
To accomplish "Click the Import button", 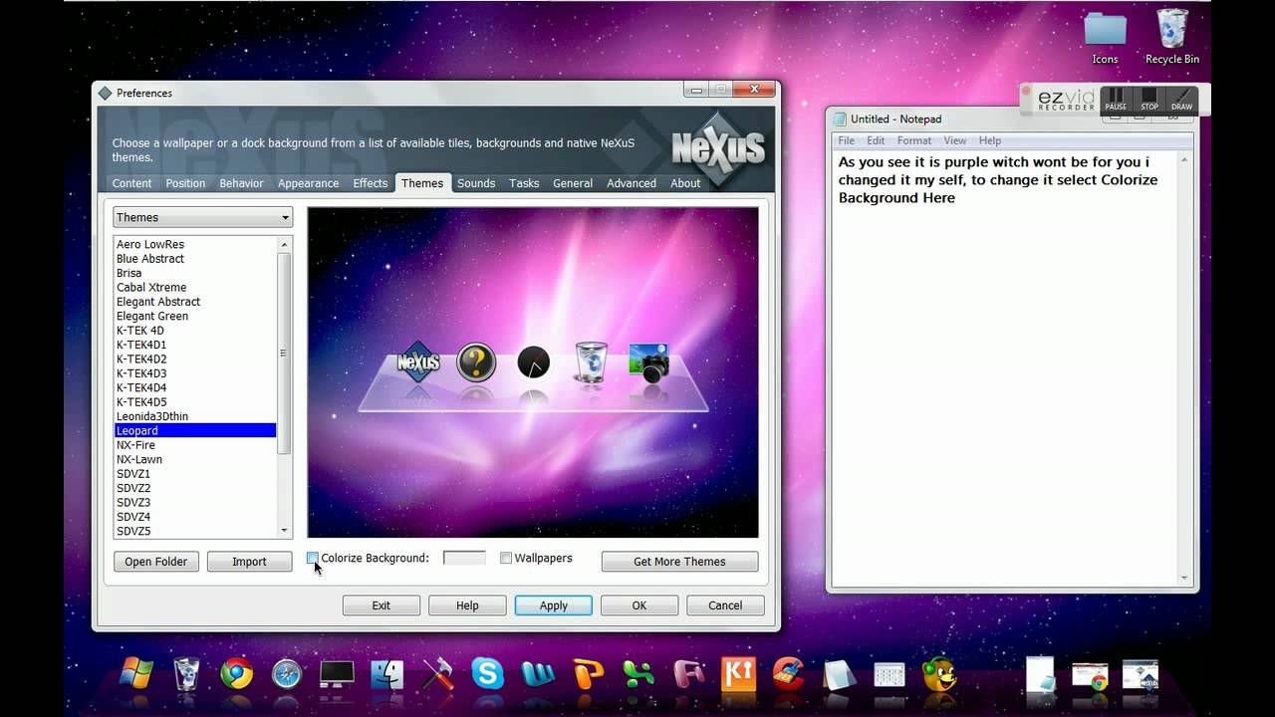I will (x=249, y=562).
